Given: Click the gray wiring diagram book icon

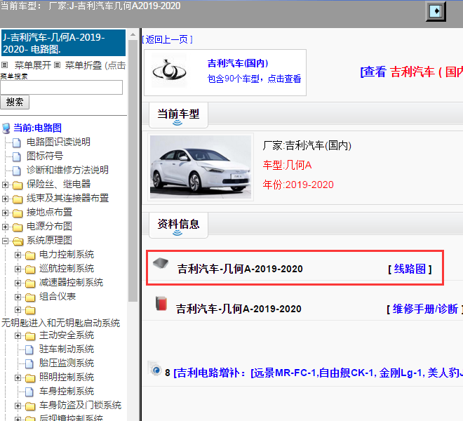Looking at the screenshot, I should point(161,262).
